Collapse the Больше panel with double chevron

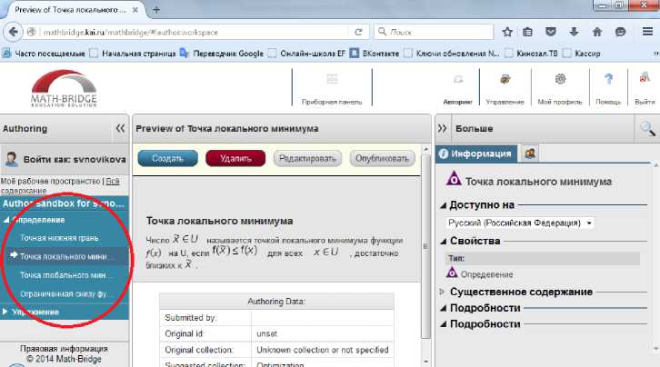click(443, 128)
